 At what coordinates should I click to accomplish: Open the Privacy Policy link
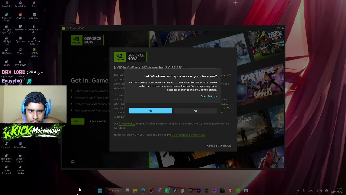tap(127, 124)
